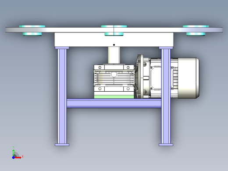Select the electric motor fan cover
228x171 pixels.
[x=189, y=78]
